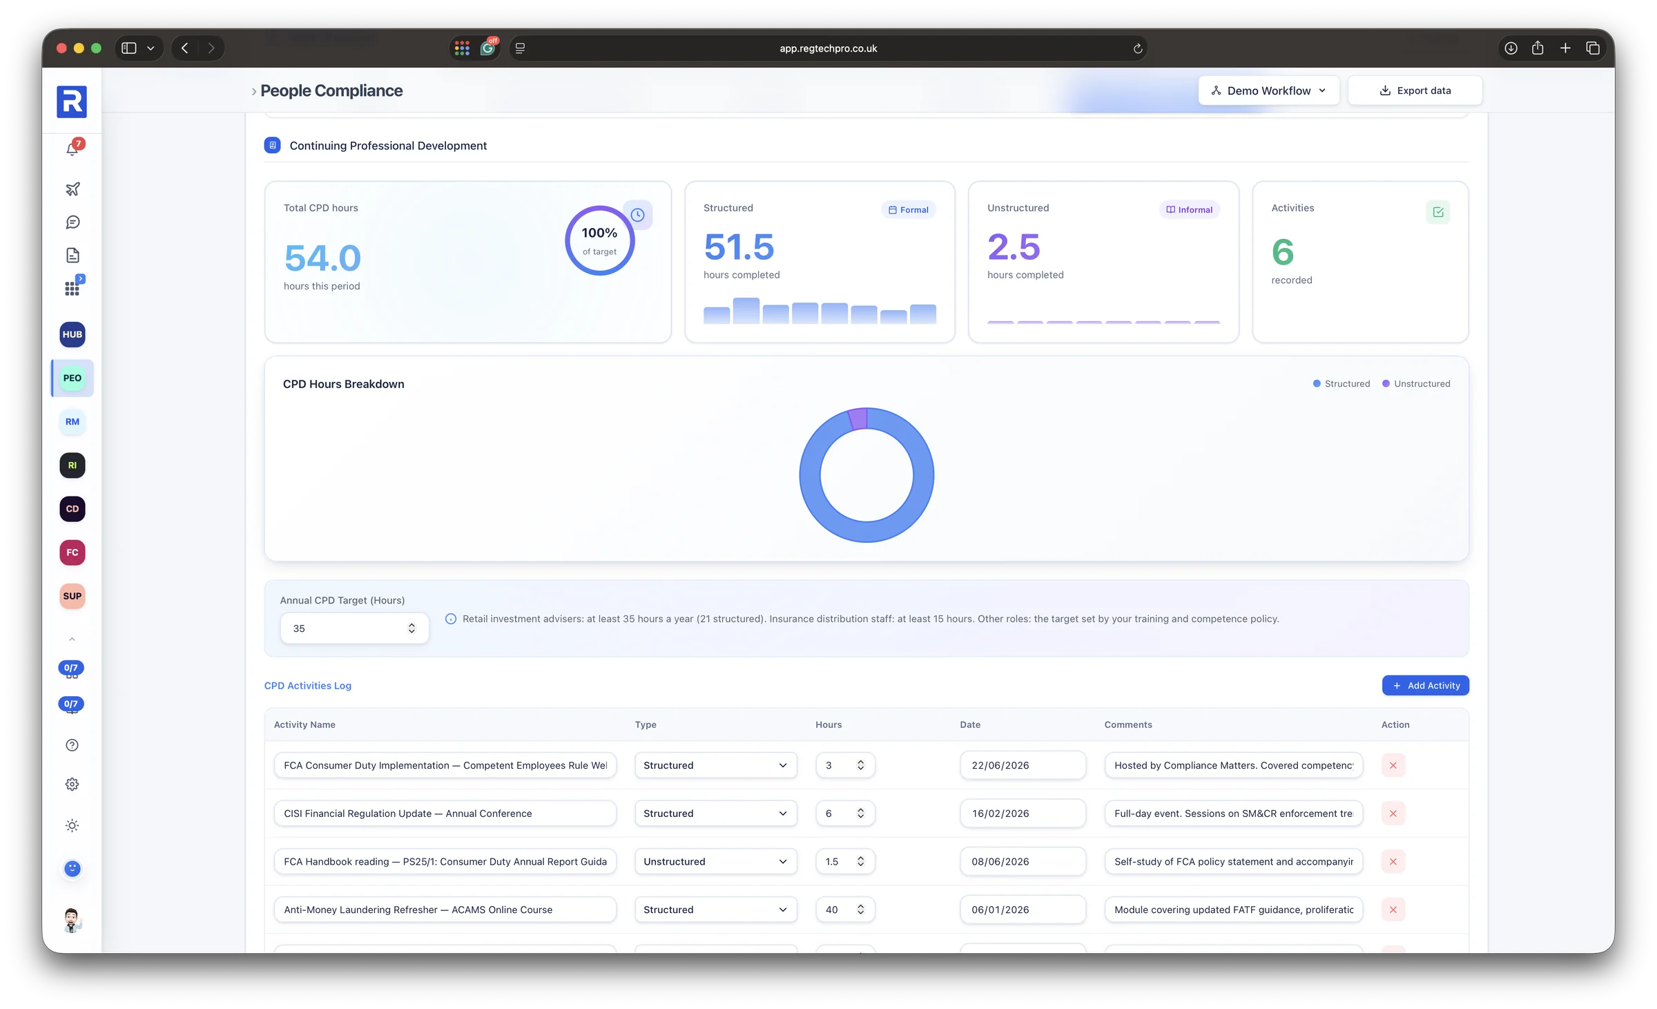
Task: Click the Informal badge on Unstructured card
Action: pyautogui.click(x=1190, y=210)
